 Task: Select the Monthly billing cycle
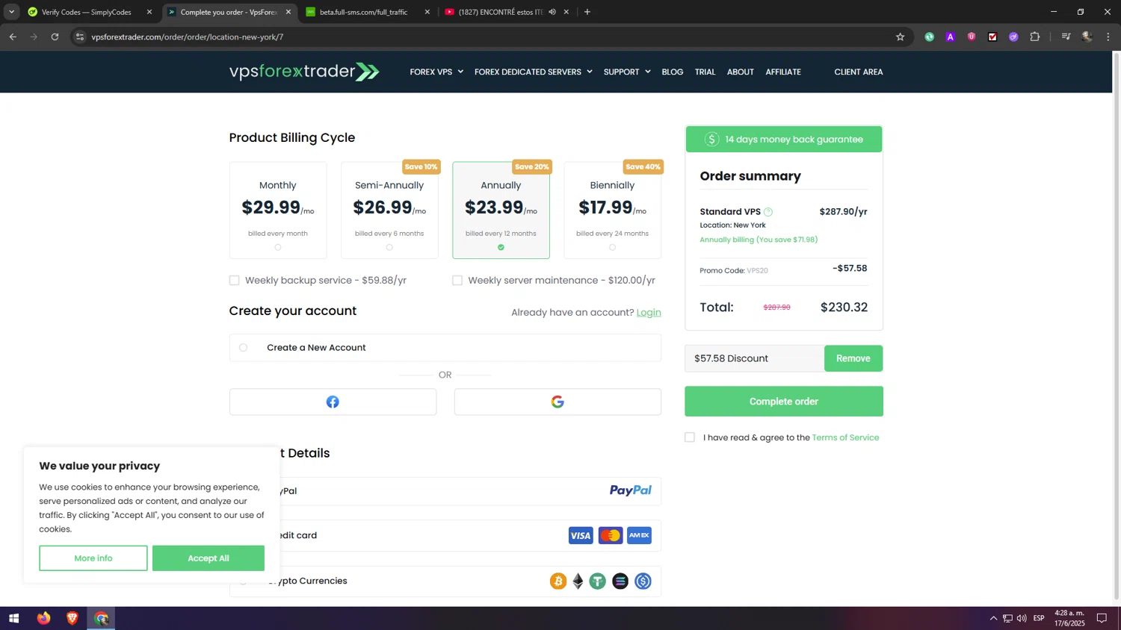pyautogui.click(x=278, y=210)
